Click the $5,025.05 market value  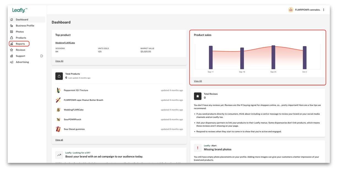click(x=146, y=52)
